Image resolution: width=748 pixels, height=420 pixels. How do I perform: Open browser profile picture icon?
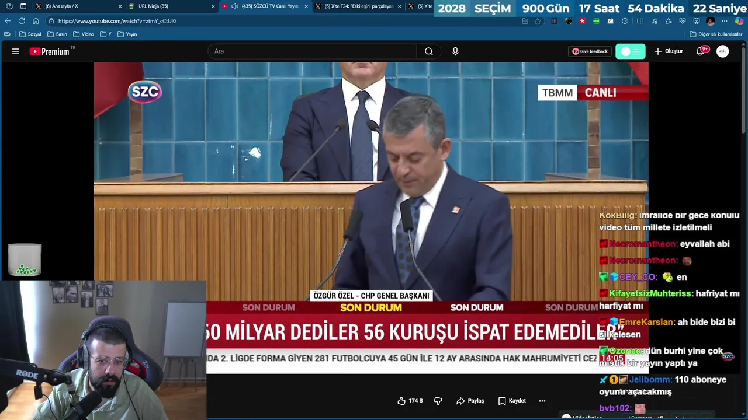[x=711, y=21]
